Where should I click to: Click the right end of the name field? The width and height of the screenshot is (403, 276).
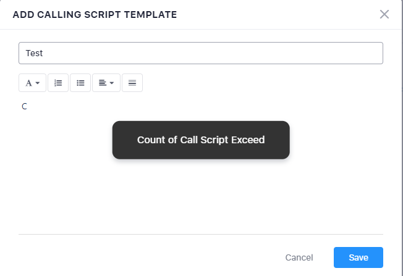click(371, 53)
